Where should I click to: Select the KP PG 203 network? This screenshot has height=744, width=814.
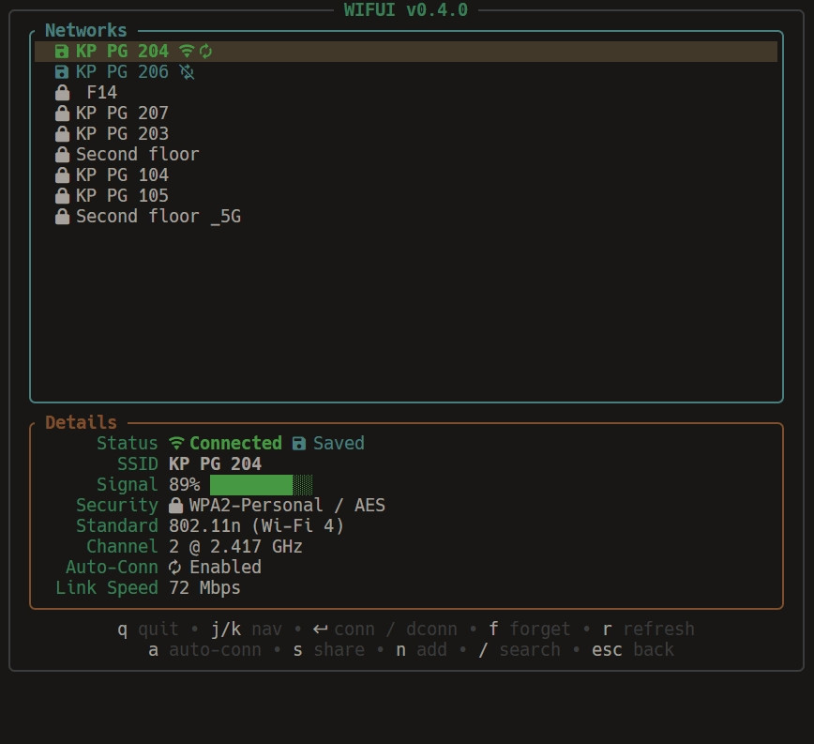122,134
